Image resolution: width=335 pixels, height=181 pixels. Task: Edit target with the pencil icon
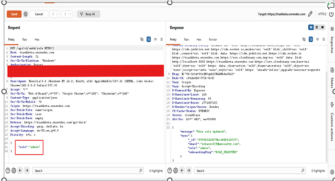tap(310, 14)
